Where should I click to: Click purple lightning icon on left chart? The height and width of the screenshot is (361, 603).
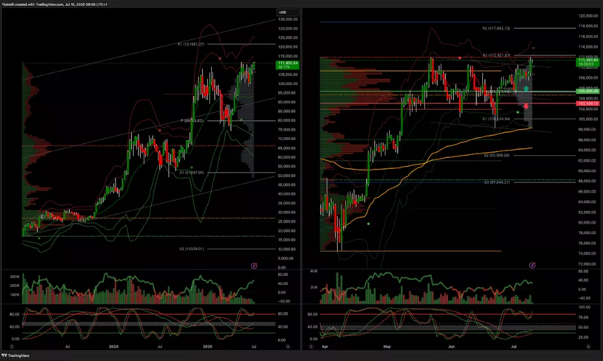point(253,265)
